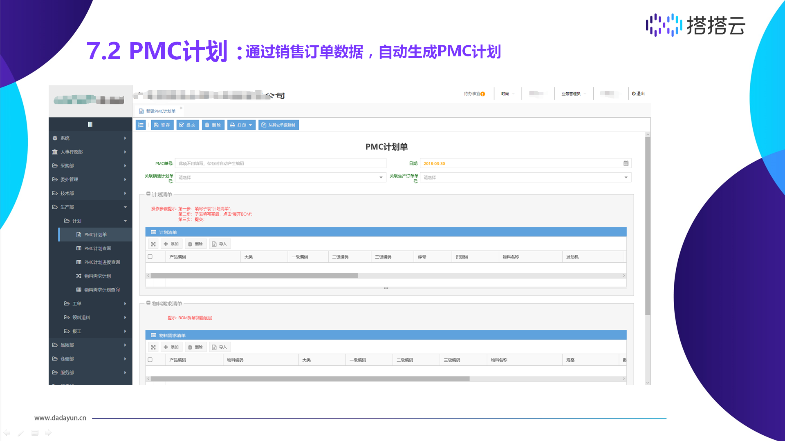Image resolution: width=785 pixels, height=441 pixels.
Task: Collapse the 计划清单 section toggle
Action: click(x=148, y=194)
